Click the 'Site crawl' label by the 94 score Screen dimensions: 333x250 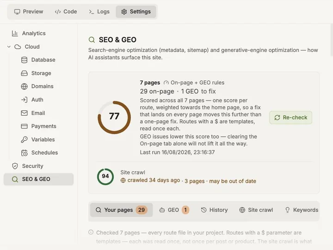tap(133, 172)
